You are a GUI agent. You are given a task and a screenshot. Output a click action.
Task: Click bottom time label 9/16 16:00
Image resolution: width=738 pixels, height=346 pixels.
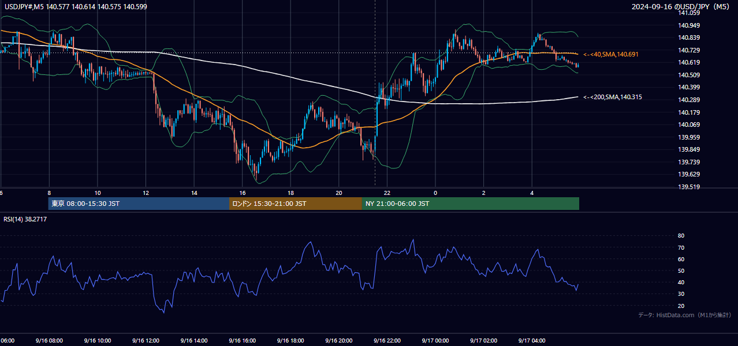coord(242,340)
